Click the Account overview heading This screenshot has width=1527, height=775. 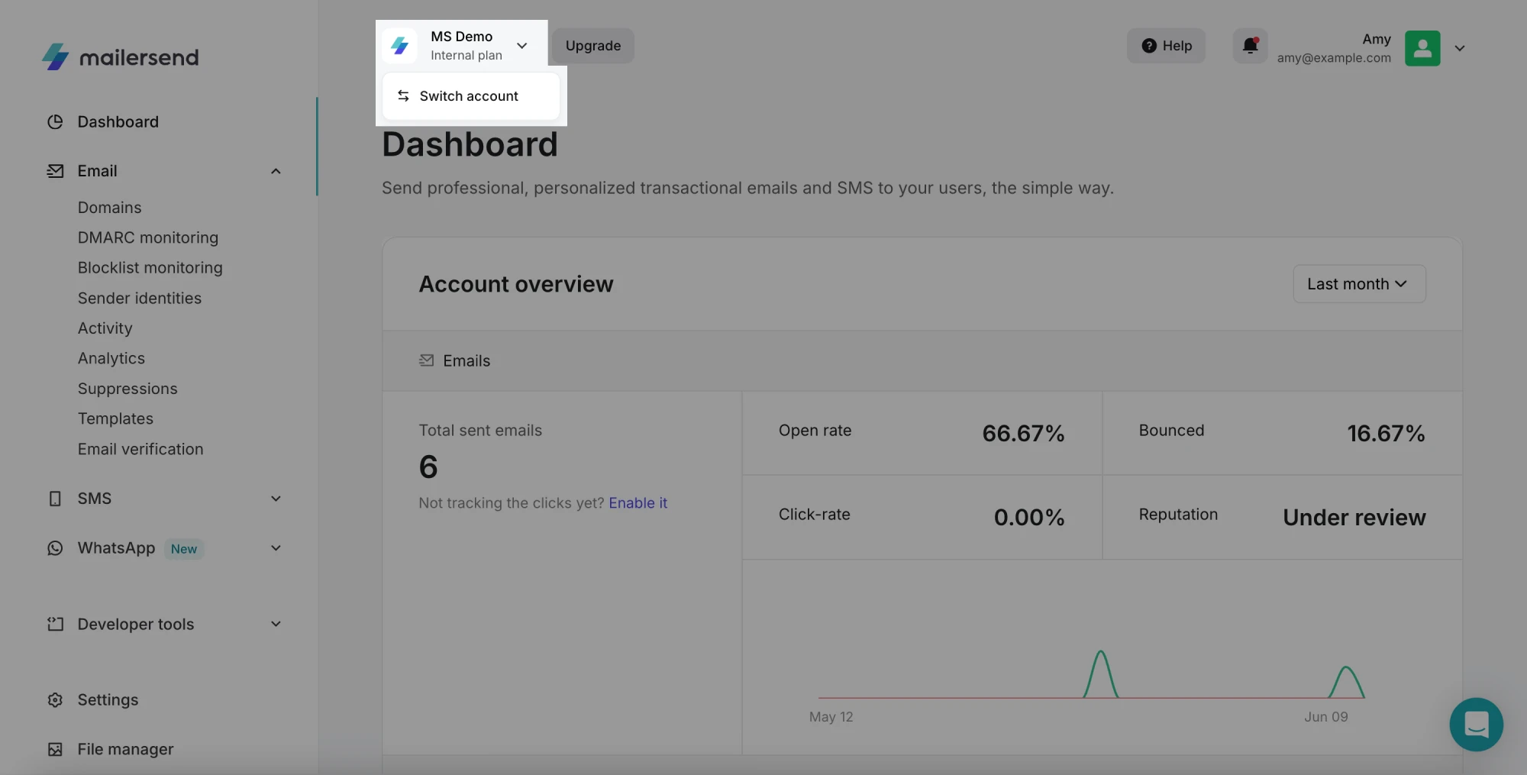coord(515,284)
